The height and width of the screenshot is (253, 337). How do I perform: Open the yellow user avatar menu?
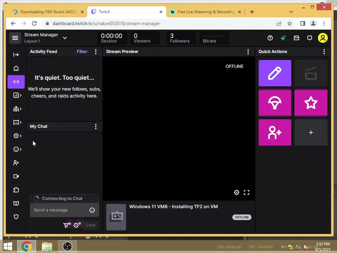coord(323,38)
